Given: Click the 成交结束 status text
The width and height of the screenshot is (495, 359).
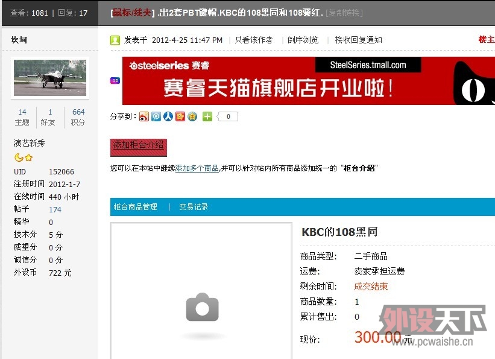Looking at the screenshot, I should pos(371,287).
